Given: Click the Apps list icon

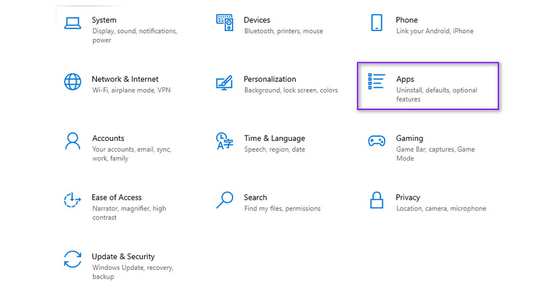Looking at the screenshot, I should pos(377,82).
